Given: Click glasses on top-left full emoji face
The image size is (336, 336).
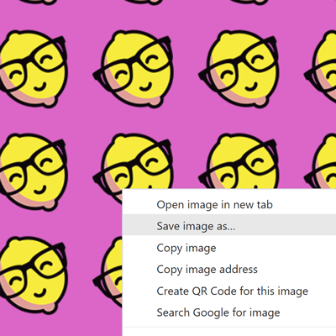Looking at the screenshot, I should click(x=32, y=62).
